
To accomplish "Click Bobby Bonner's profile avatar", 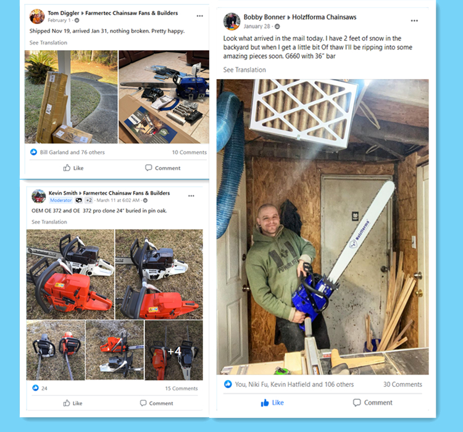I will (x=231, y=21).
